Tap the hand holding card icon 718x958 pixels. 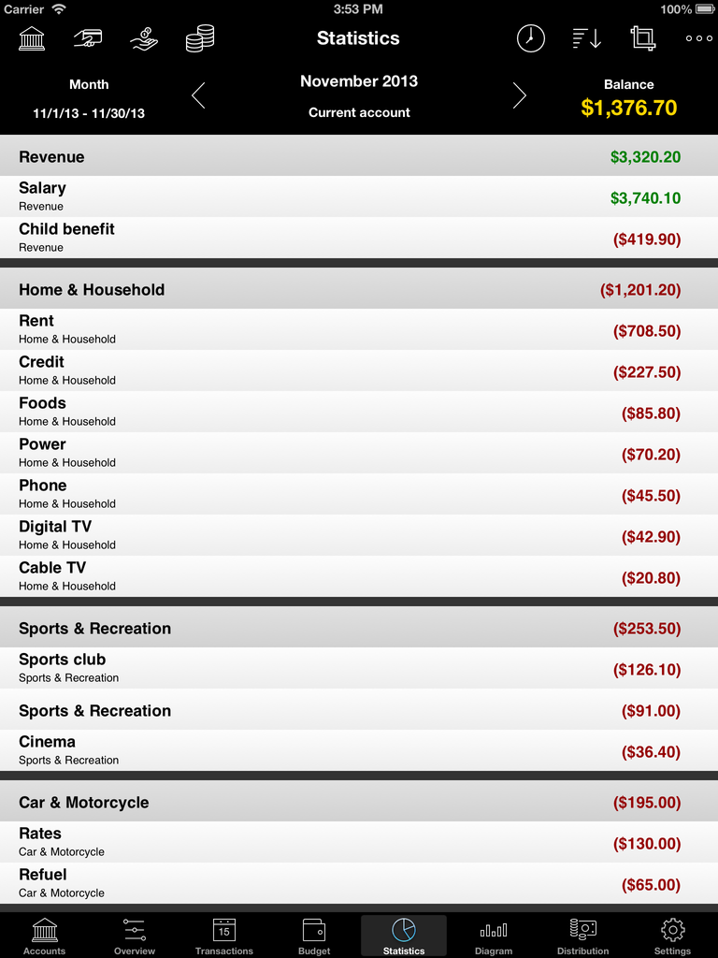click(88, 38)
